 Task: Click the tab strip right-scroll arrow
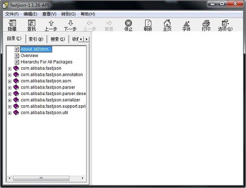(87, 39)
